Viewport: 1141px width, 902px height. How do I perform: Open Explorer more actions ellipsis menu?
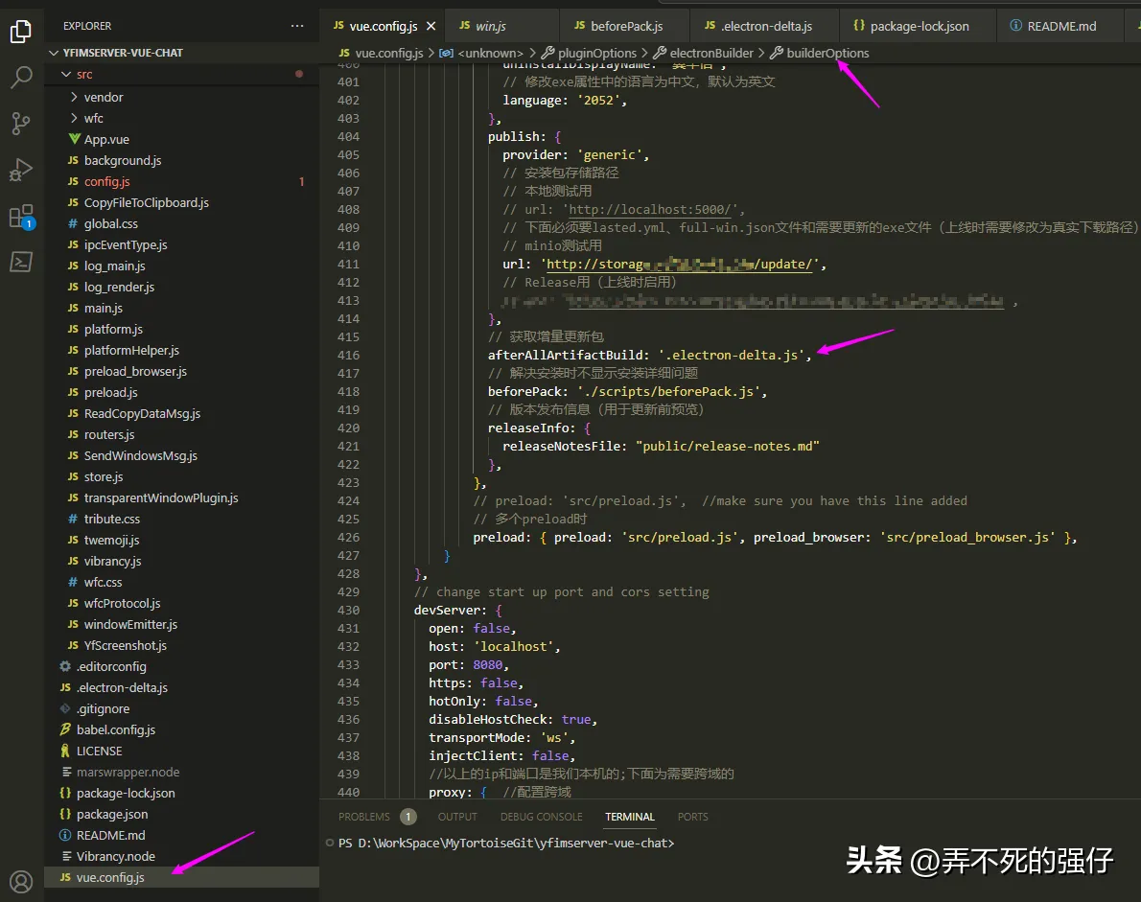click(297, 26)
